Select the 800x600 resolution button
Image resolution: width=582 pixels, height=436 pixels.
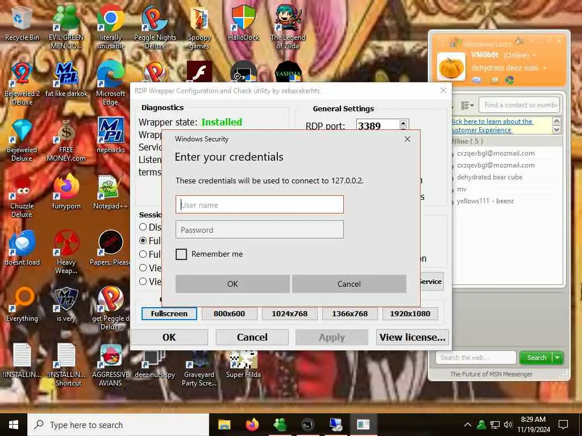[x=230, y=313]
